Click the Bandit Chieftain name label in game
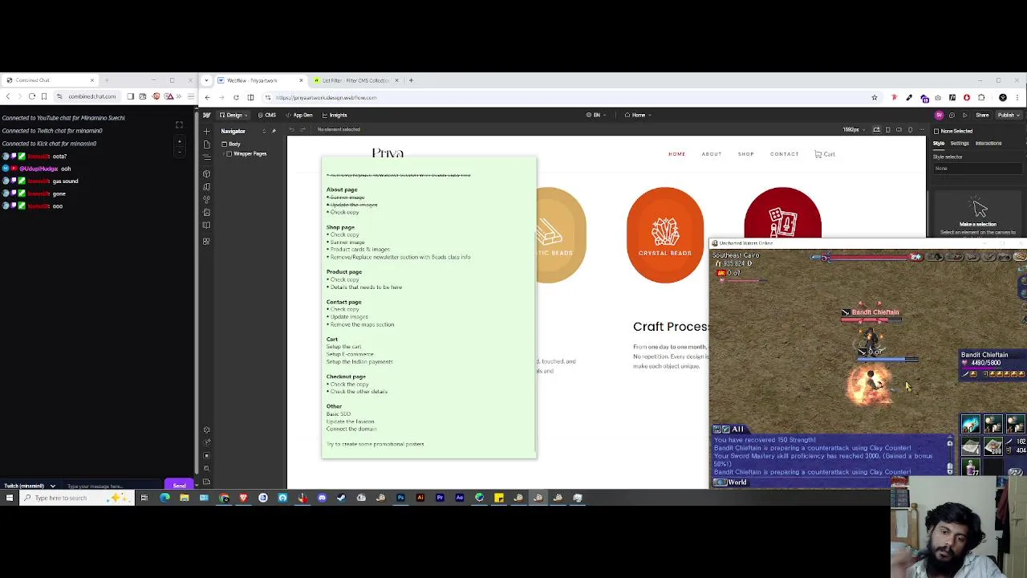The height and width of the screenshot is (578, 1027). click(x=875, y=312)
